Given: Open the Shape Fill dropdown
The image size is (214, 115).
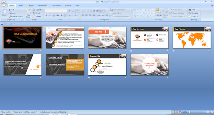Looking at the screenshot, I should [x=176, y=10].
